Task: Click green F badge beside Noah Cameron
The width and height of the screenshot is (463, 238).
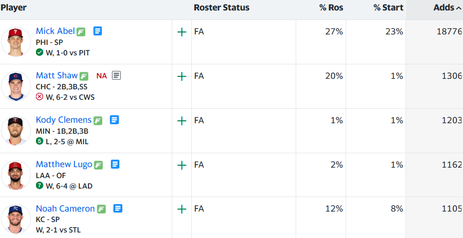Action: 101,209
